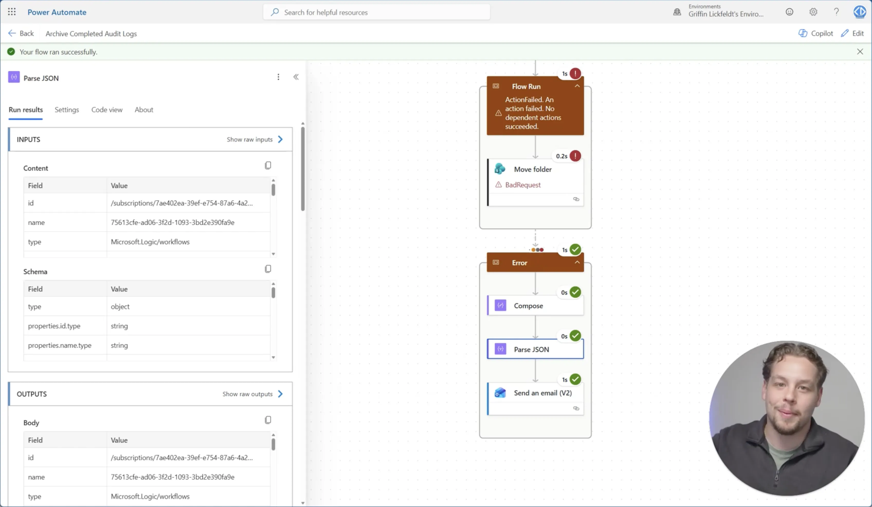The width and height of the screenshot is (872, 507).
Task: Click the Body output table scrollbar
Action: [x=273, y=444]
